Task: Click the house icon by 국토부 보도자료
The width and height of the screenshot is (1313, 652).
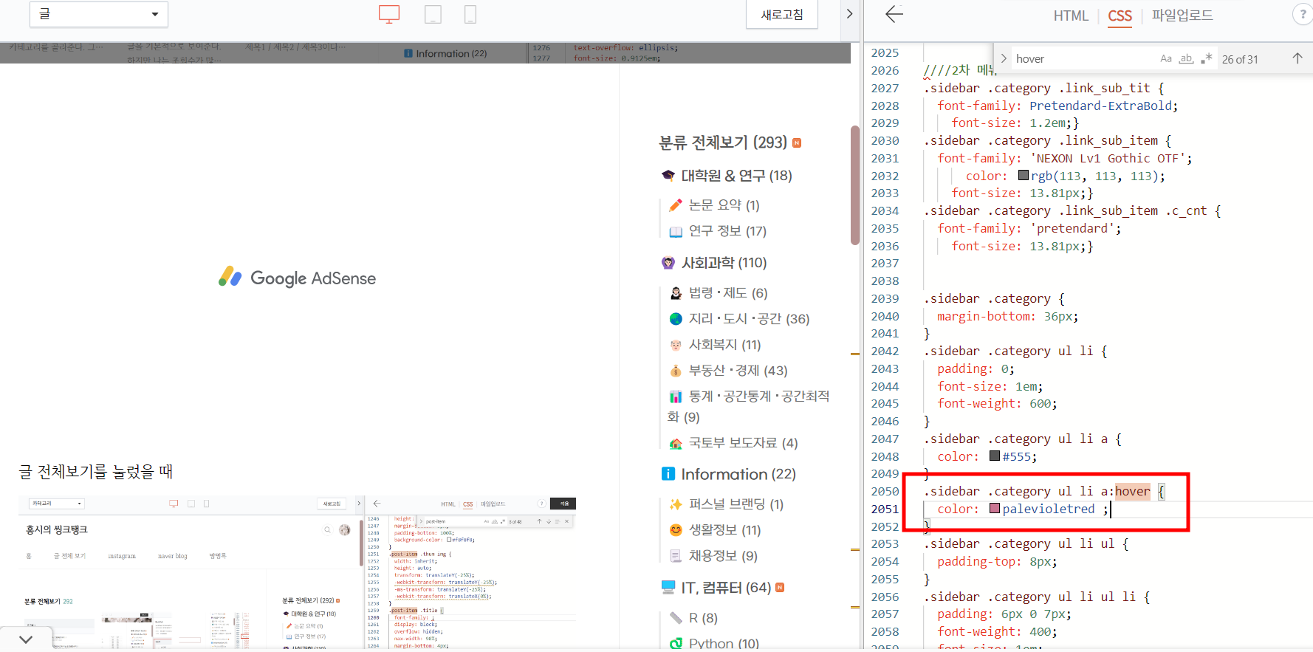Action: point(675,443)
